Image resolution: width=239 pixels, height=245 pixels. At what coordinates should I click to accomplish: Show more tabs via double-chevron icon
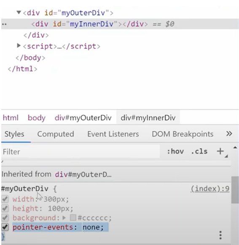coord(229,134)
